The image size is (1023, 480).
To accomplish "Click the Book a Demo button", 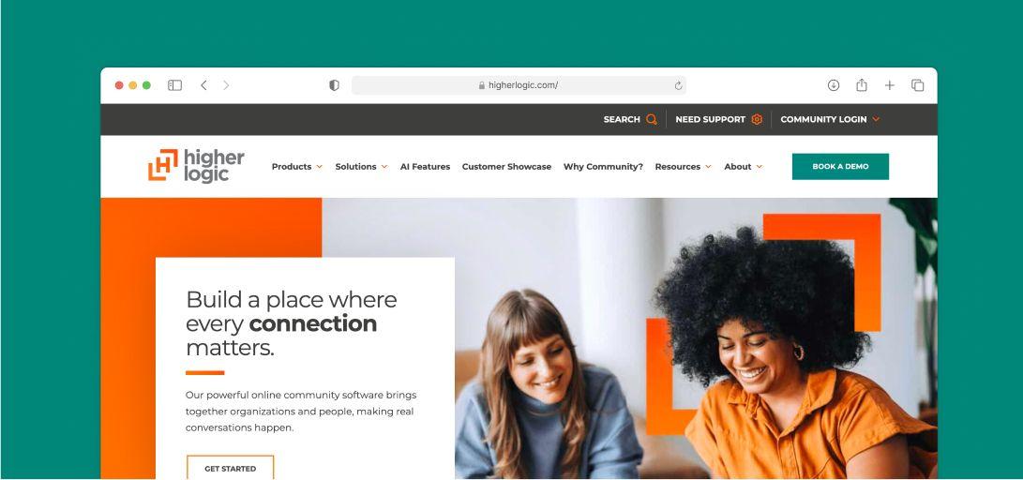I will [840, 166].
